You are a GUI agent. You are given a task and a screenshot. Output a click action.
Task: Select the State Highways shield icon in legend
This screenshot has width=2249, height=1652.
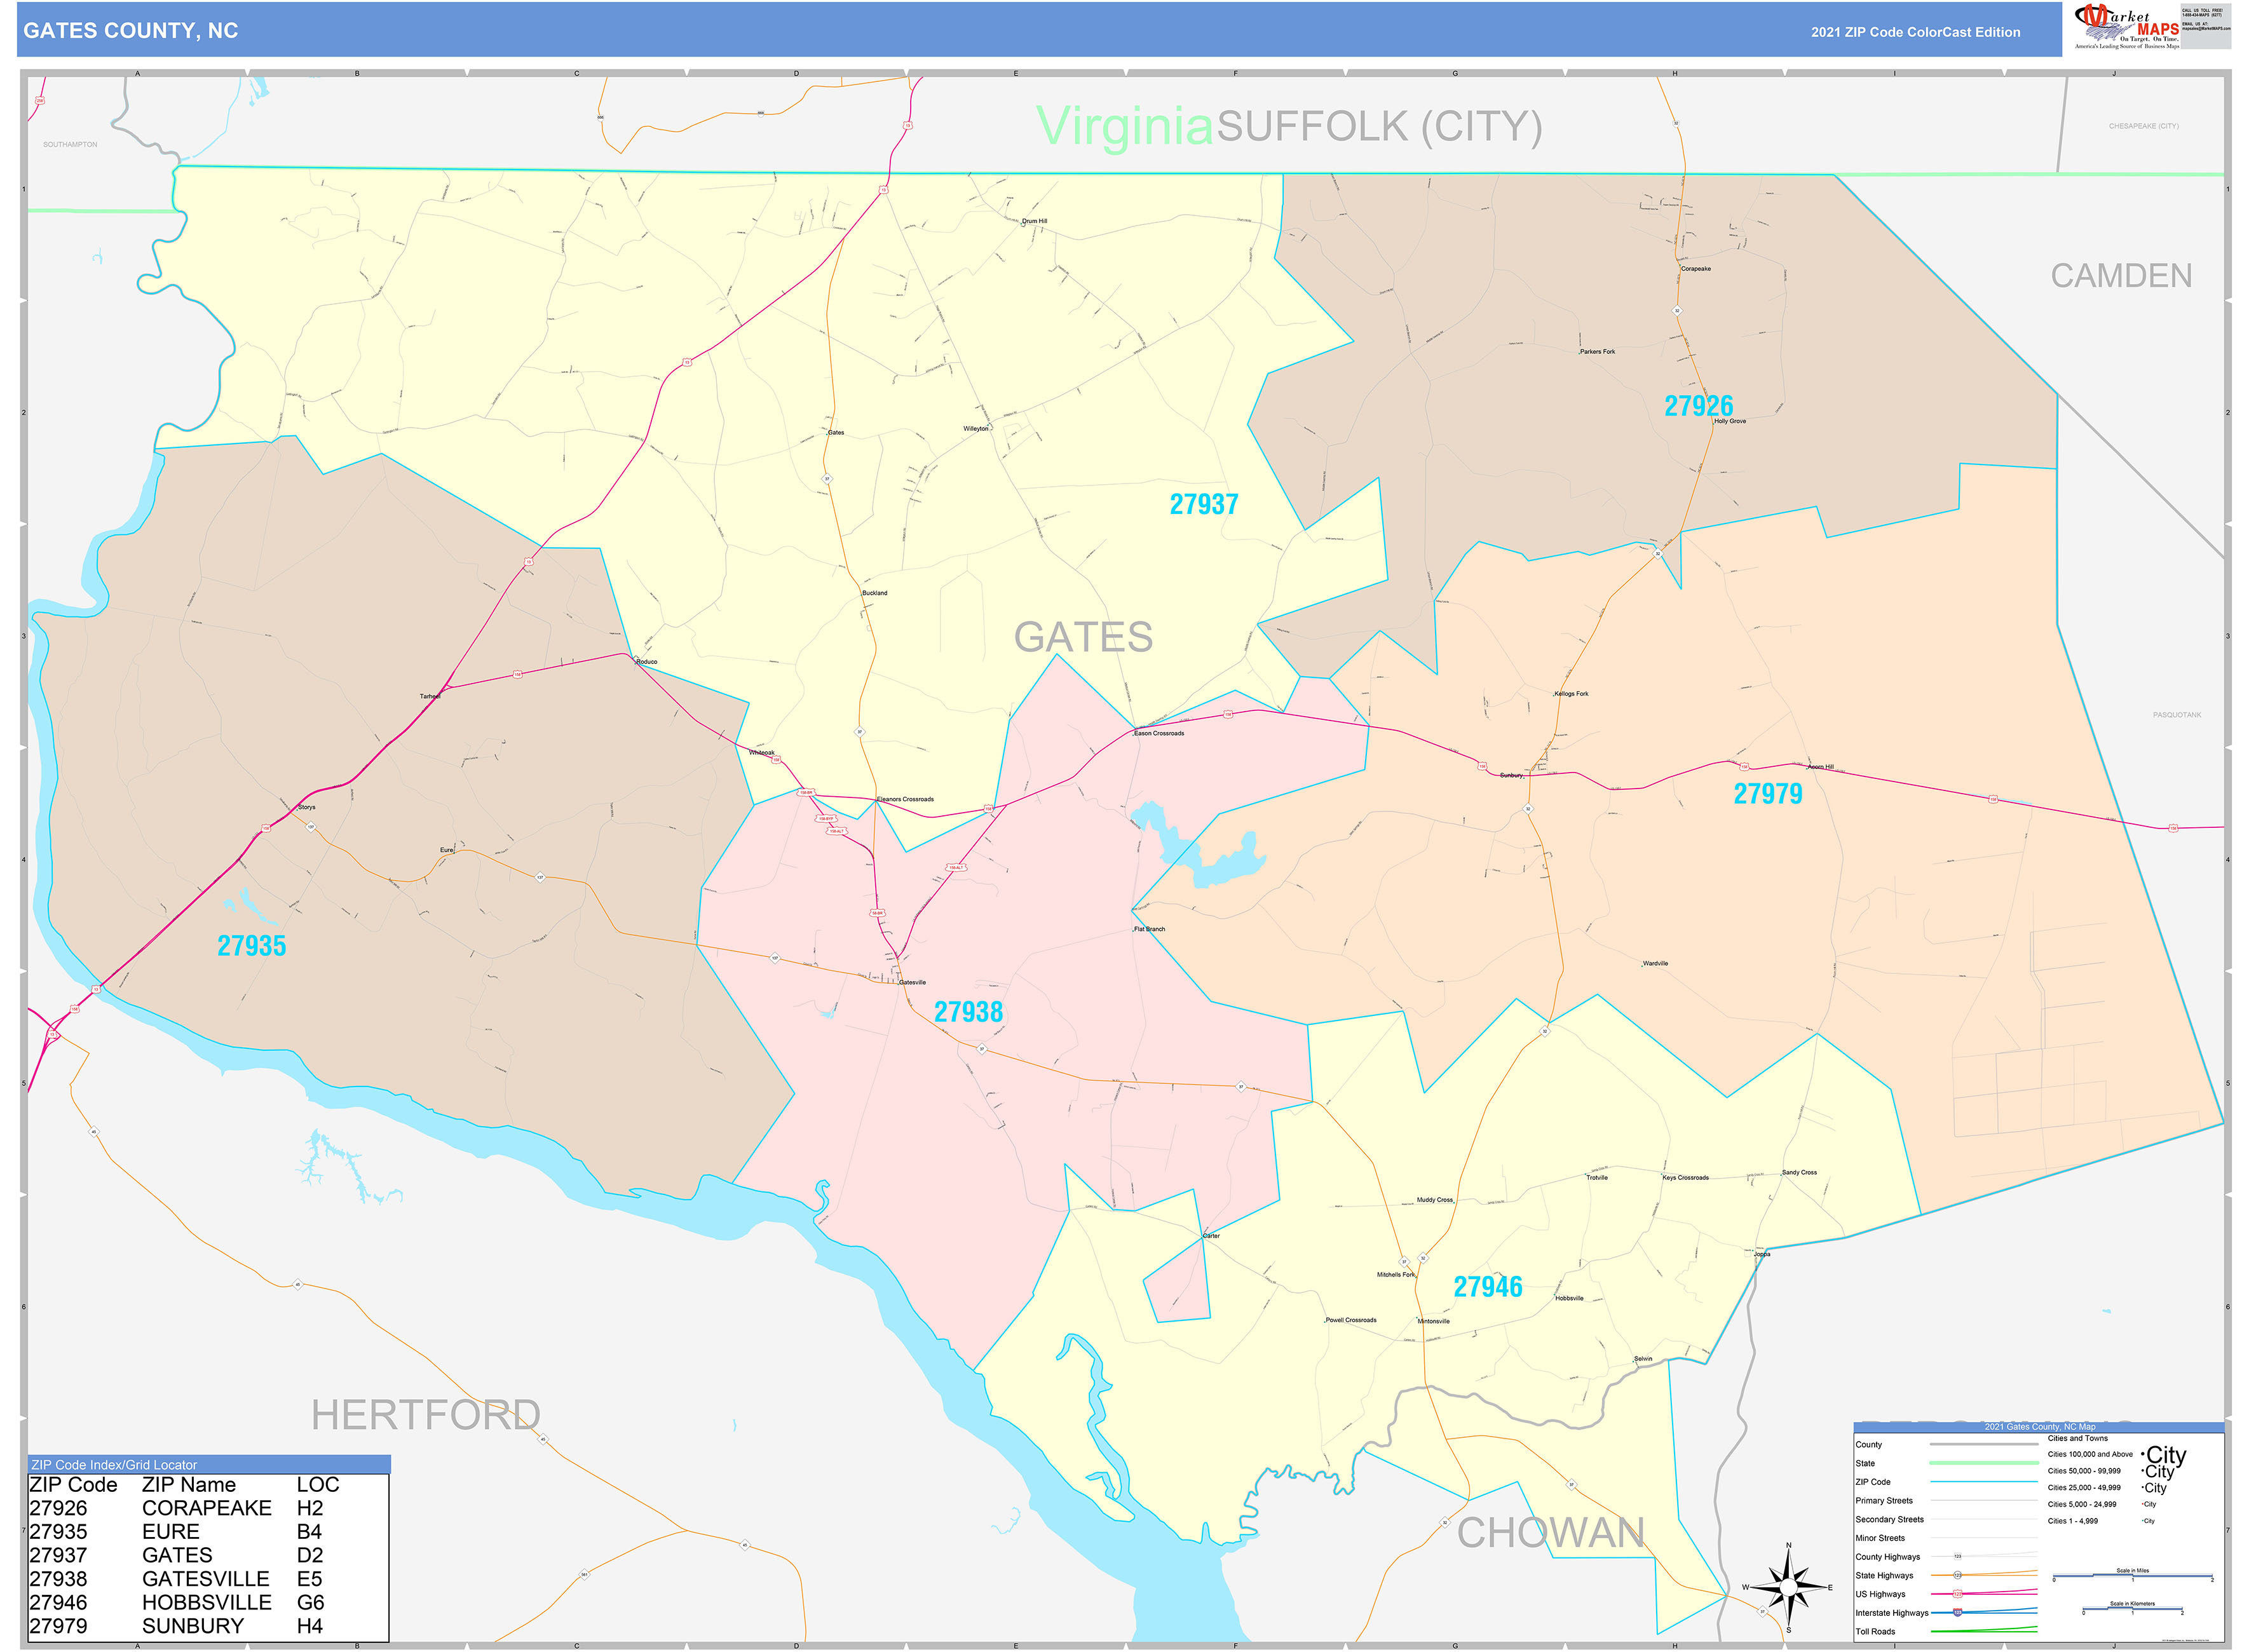(x=1957, y=1575)
